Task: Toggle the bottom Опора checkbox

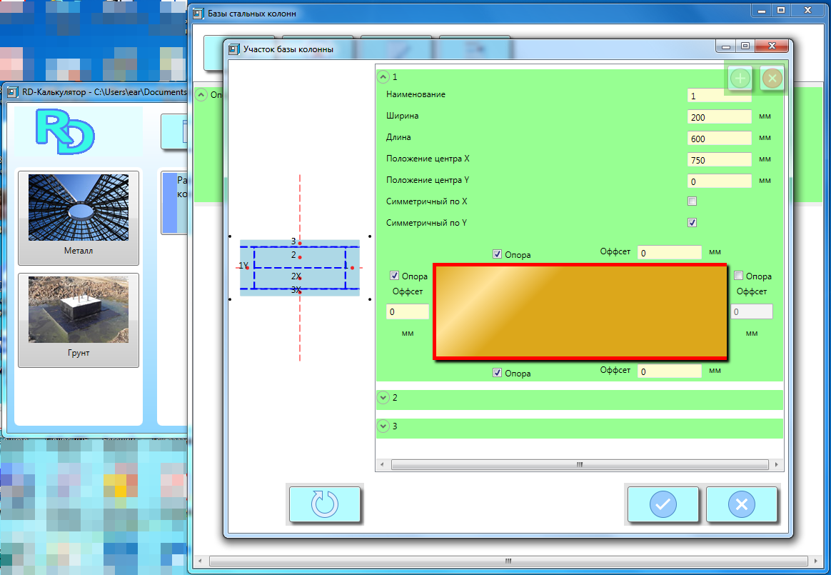Action: click(x=497, y=372)
